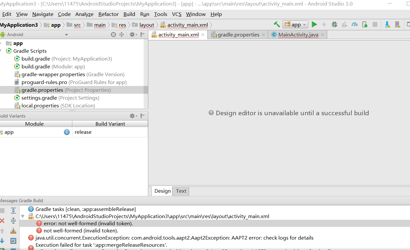The image size is (410, 250).
Task: Open the app run configuration dropdown
Action: (295, 24)
